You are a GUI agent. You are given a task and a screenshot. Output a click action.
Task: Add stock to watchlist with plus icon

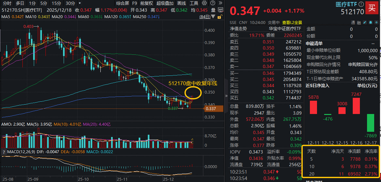pos(376,23)
